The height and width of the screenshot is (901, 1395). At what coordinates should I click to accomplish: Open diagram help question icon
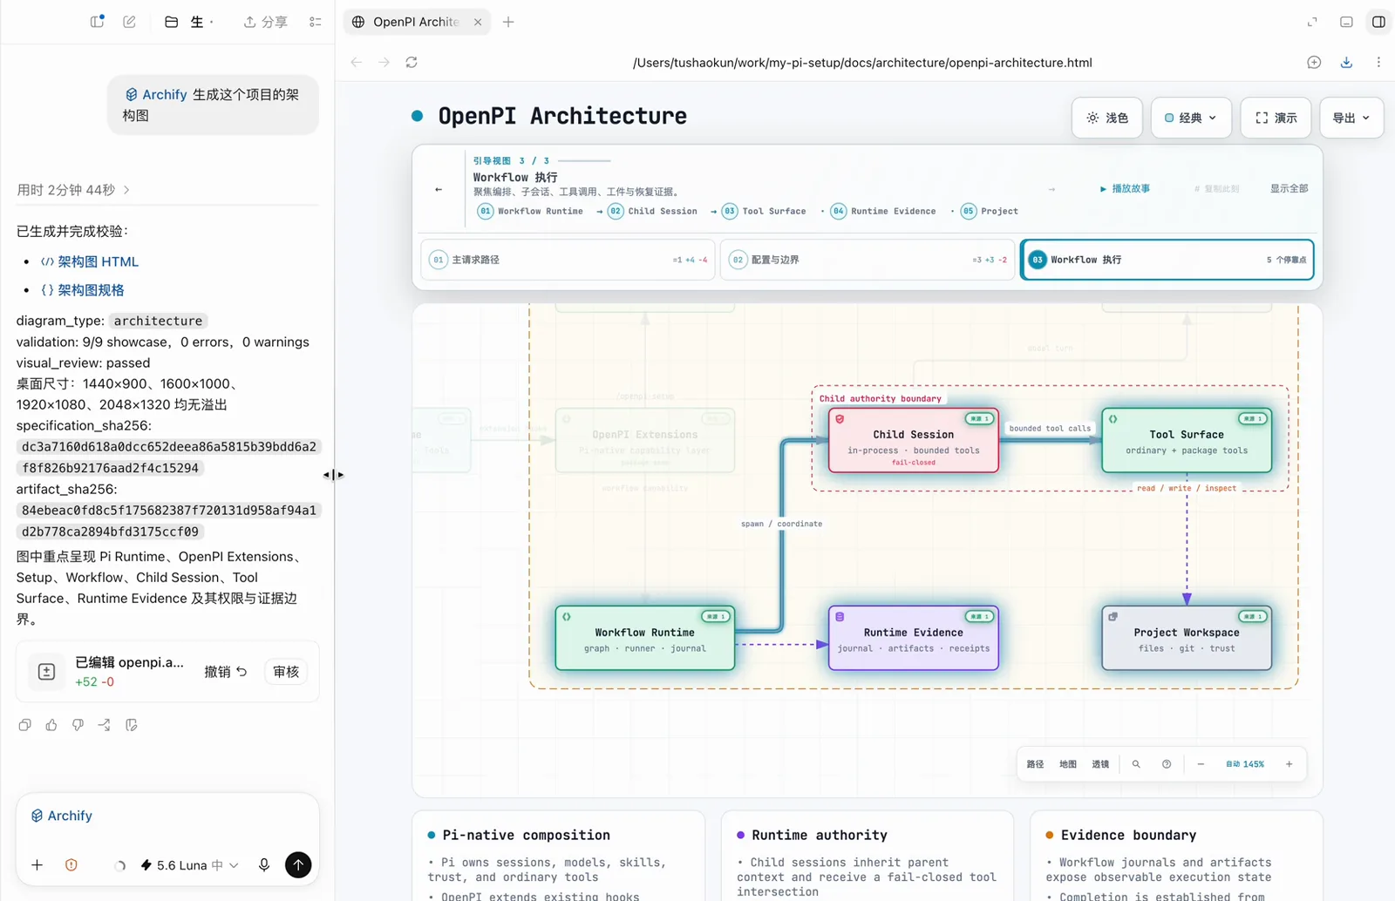pyautogui.click(x=1167, y=764)
